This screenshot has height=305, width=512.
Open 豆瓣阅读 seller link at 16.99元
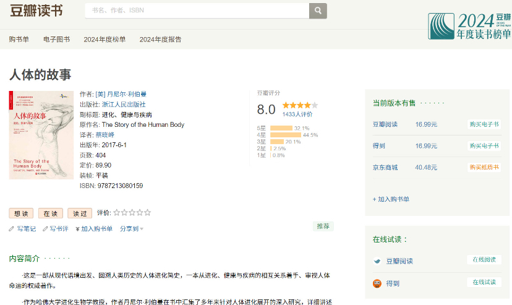click(x=385, y=124)
